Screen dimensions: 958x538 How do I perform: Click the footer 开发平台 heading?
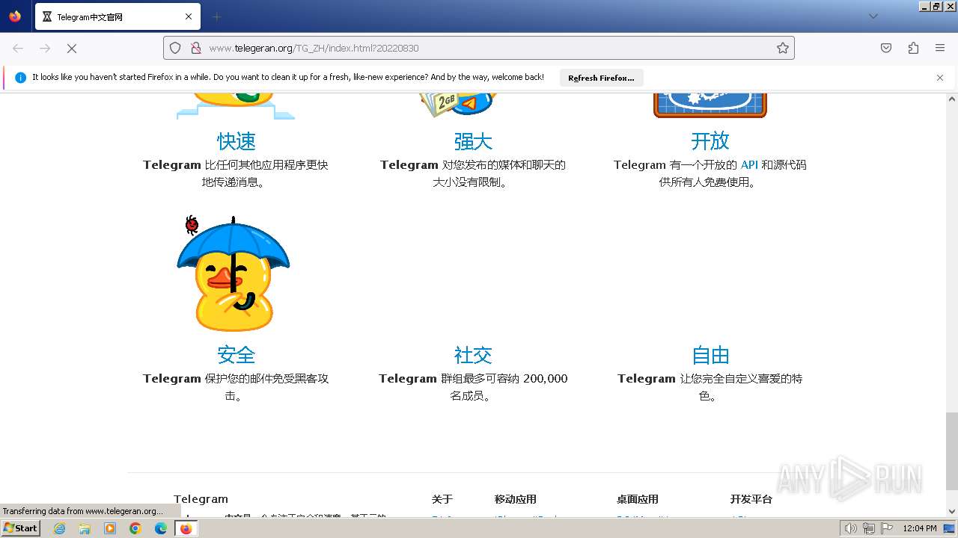click(751, 499)
